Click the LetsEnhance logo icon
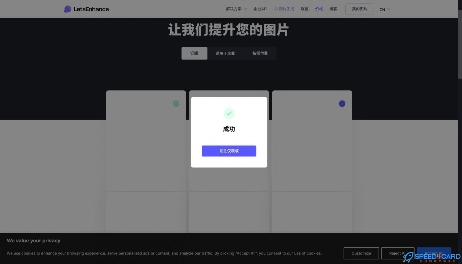This screenshot has width=462, height=264. pos(68,9)
